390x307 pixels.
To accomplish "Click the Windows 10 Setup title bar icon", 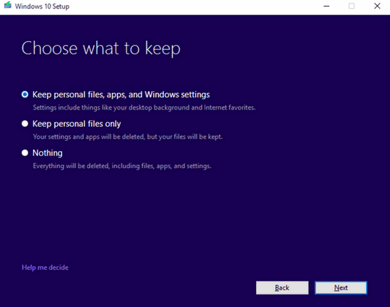I will pos(7,5).
